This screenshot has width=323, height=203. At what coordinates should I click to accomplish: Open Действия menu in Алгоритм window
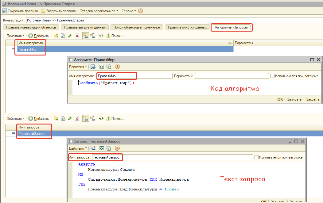point(78,67)
